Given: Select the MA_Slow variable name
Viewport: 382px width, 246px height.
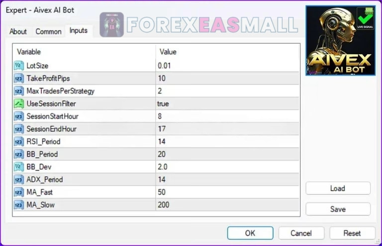Looking at the screenshot, I should click(x=40, y=205).
